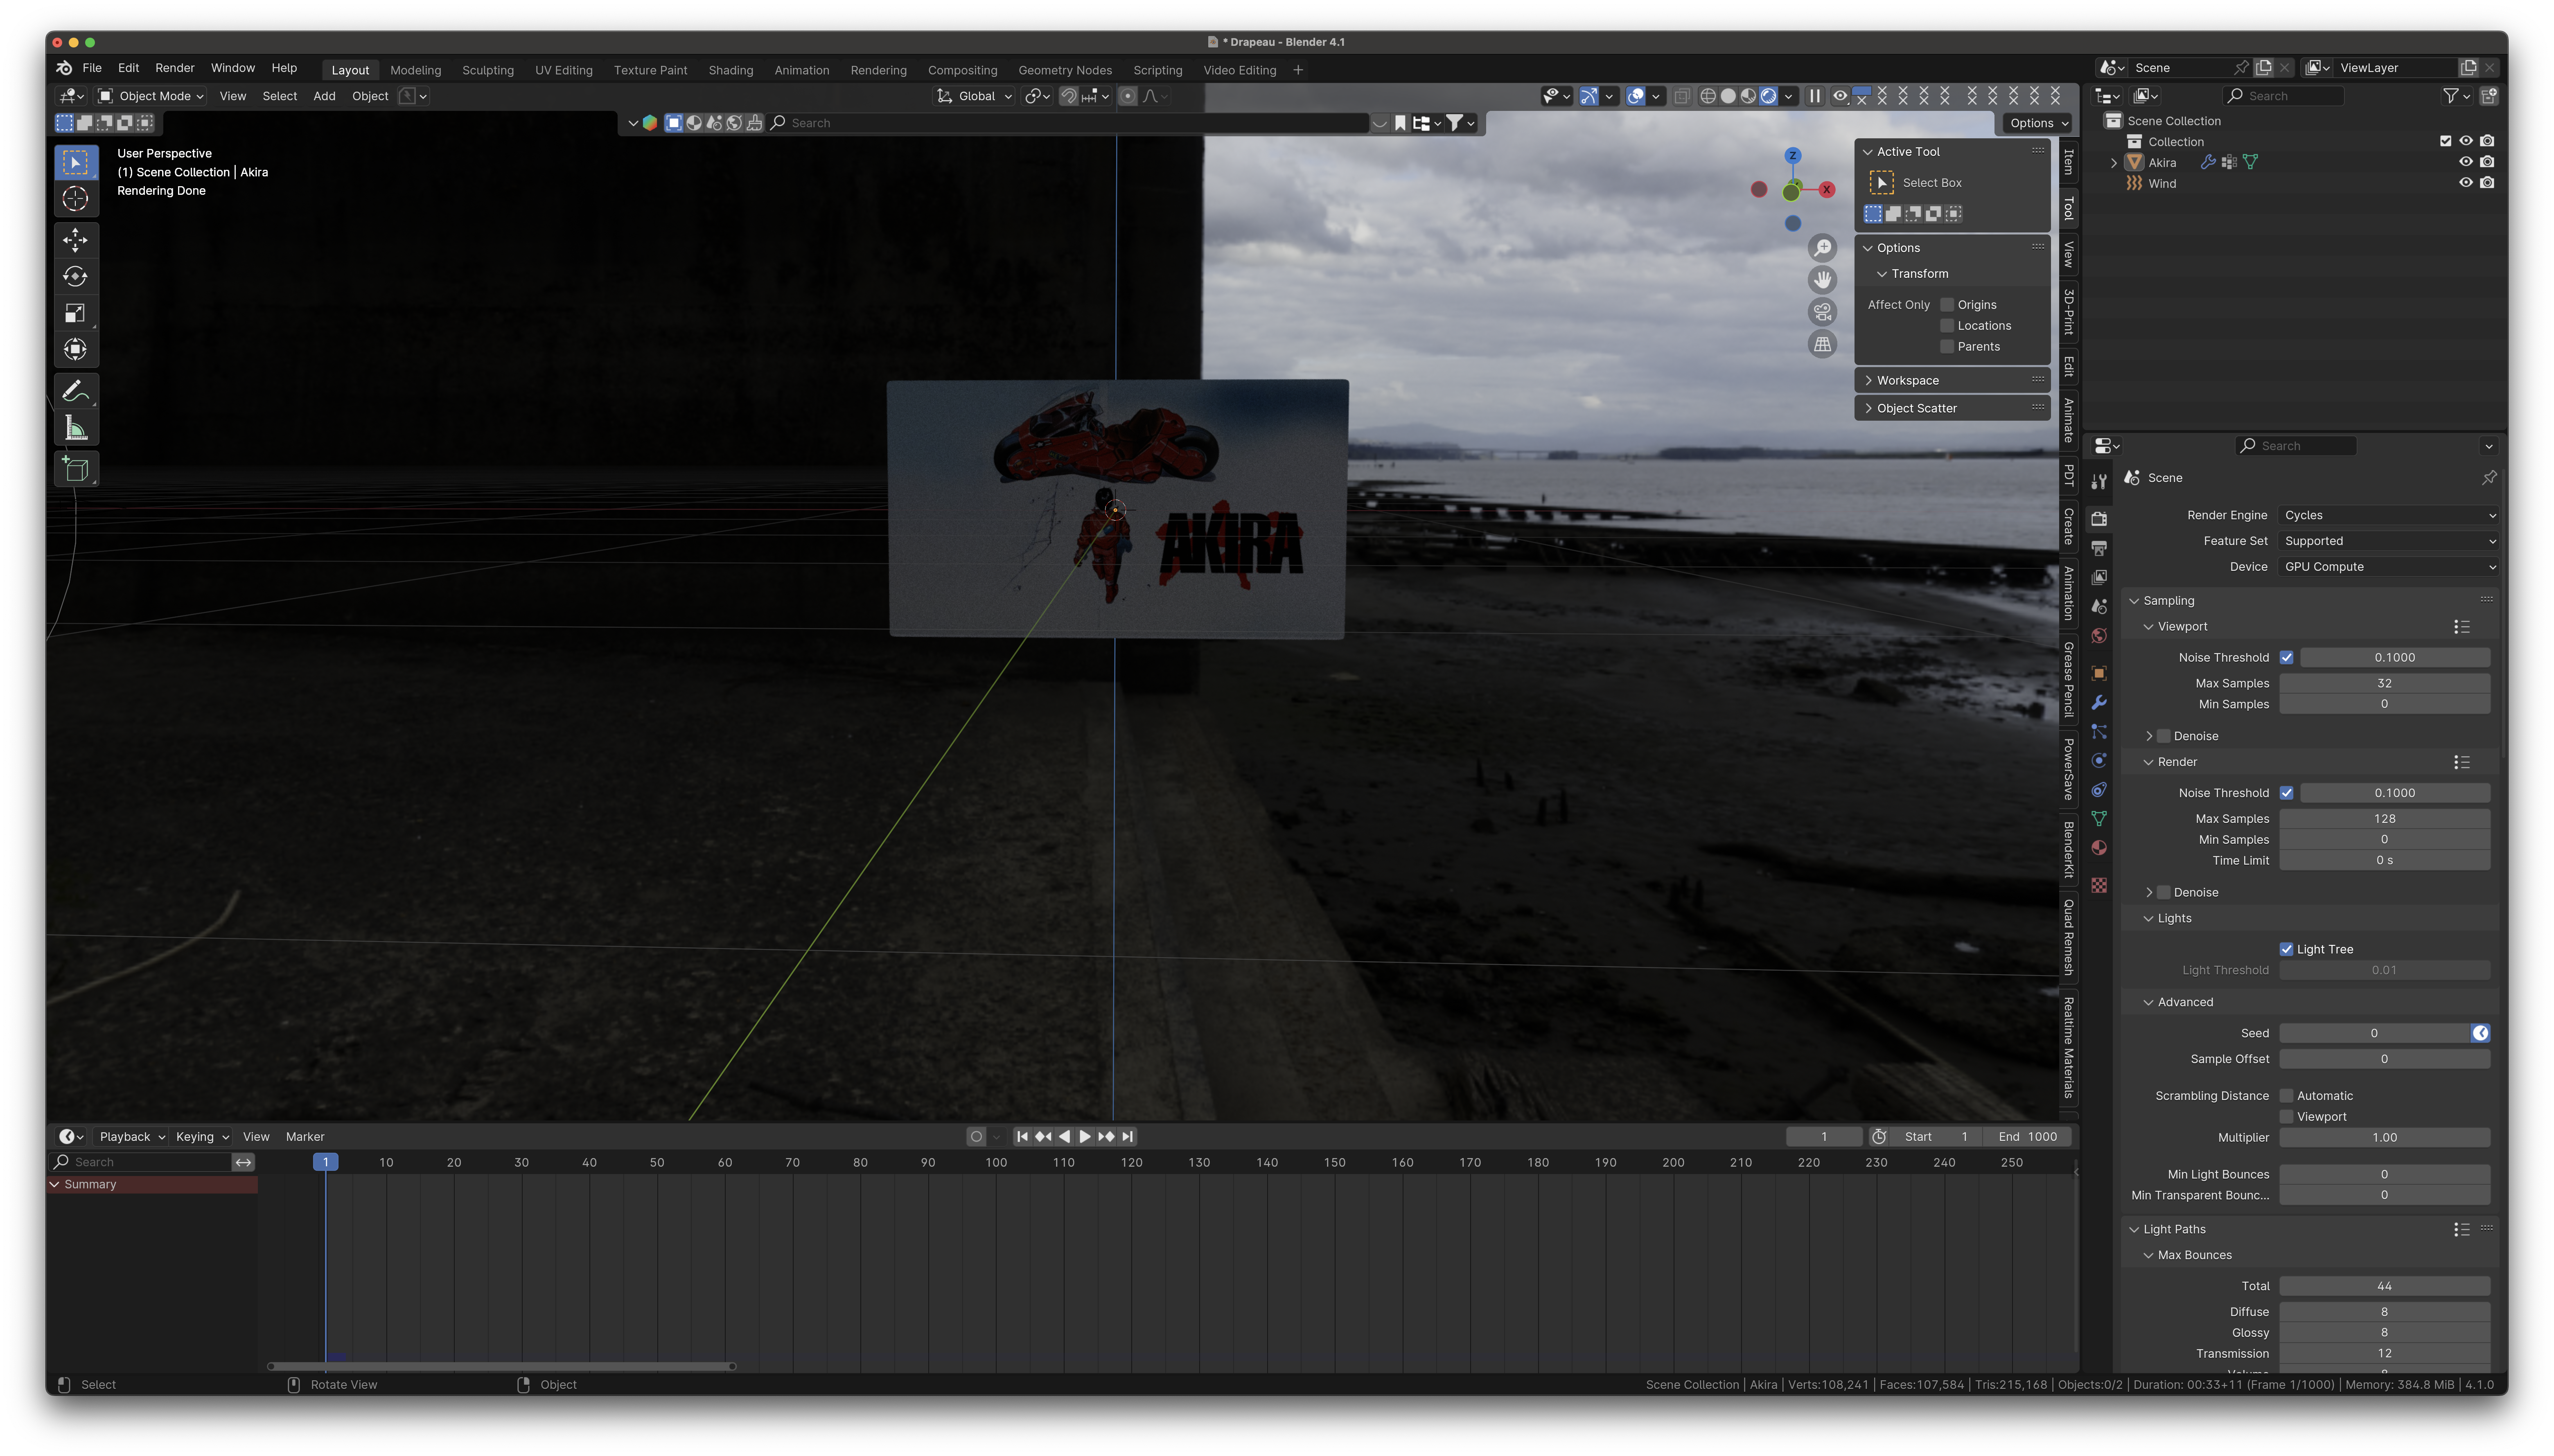Open the Modifiers wrench properties tab
Image resolution: width=2554 pixels, height=1456 pixels.
(2099, 703)
